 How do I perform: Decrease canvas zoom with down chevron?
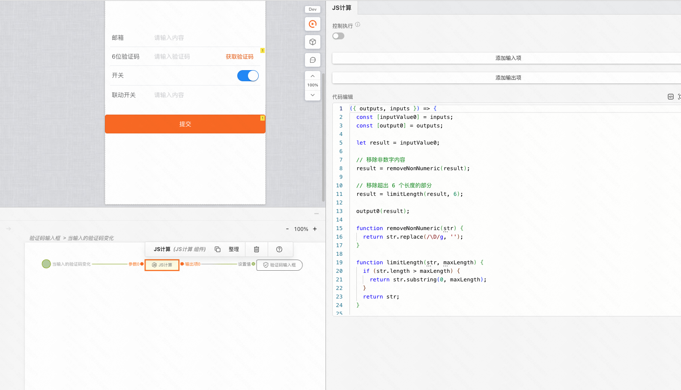[x=313, y=95]
